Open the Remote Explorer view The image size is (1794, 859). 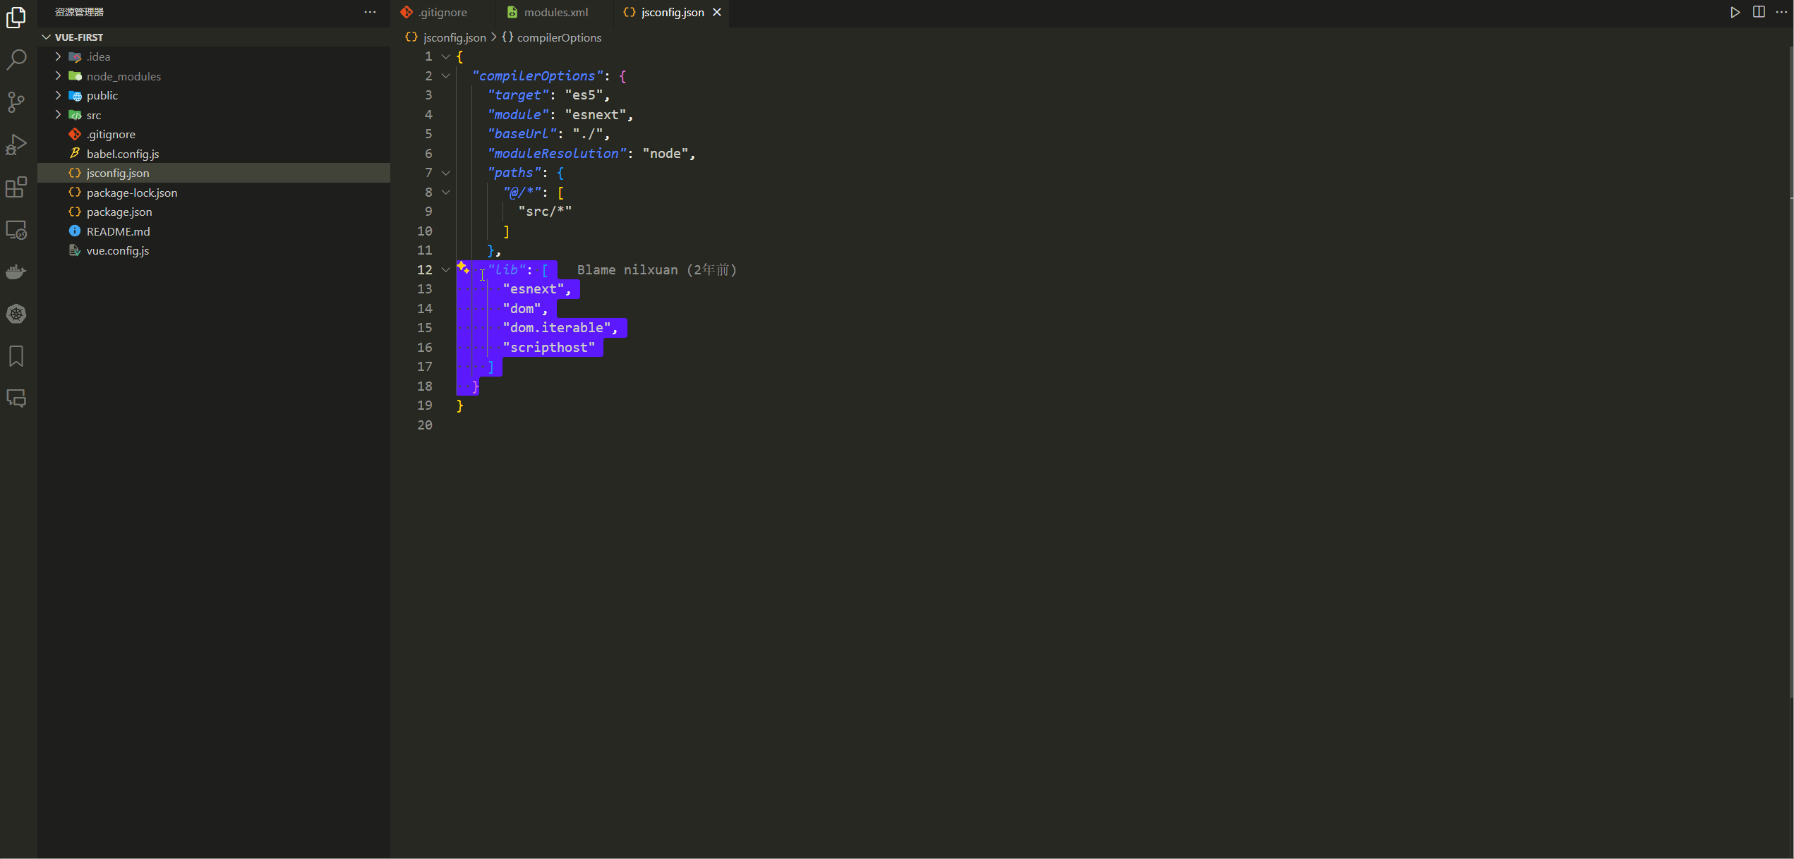16,230
